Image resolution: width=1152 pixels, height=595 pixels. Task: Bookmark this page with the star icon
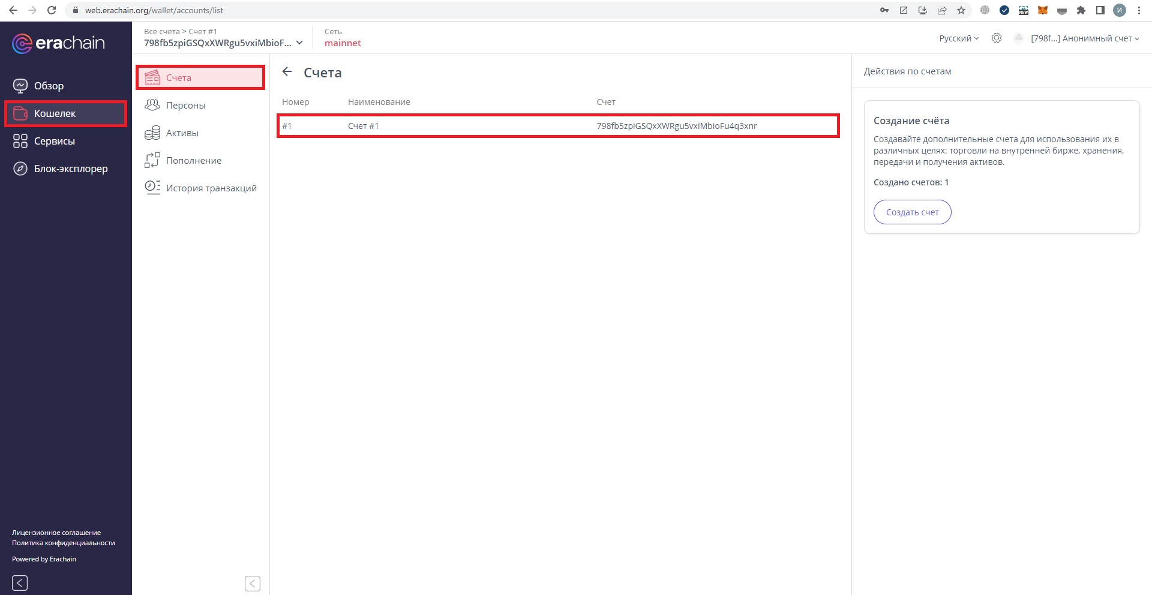[x=961, y=10]
